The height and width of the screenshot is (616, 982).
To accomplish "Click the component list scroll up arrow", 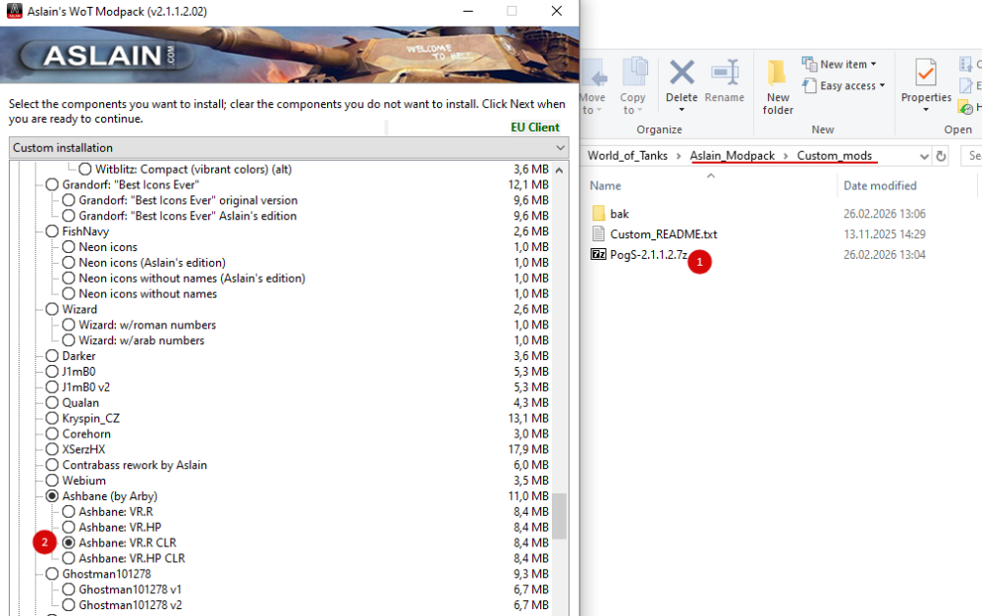I will pyautogui.click(x=560, y=170).
